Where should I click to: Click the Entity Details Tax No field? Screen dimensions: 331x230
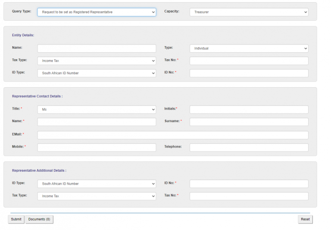pos(249,61)
